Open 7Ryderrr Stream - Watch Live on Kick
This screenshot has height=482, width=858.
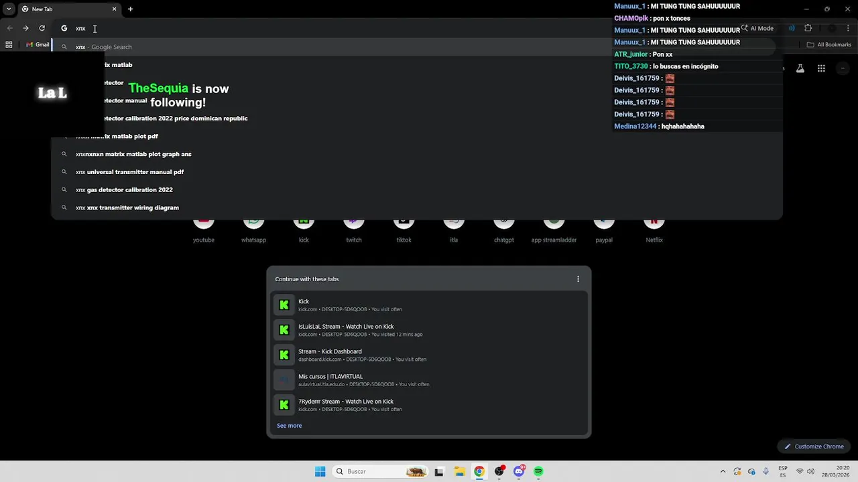pyautogui.click(x=429, y=405)
